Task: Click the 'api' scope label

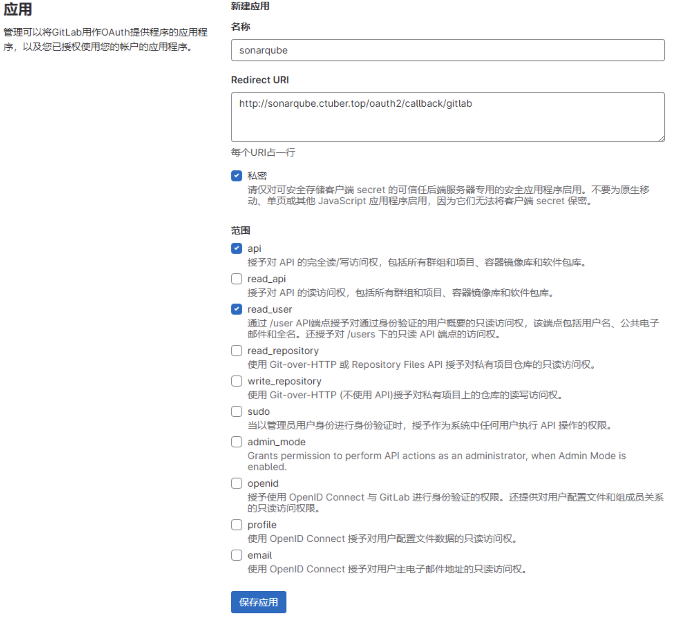Action: coord(254,249)
